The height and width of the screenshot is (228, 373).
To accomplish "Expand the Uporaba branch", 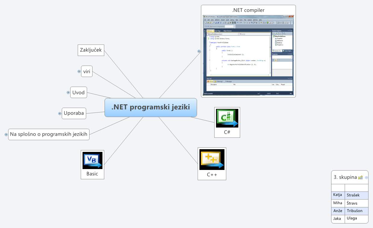I will pyautogui.click(x=59, y=113).
